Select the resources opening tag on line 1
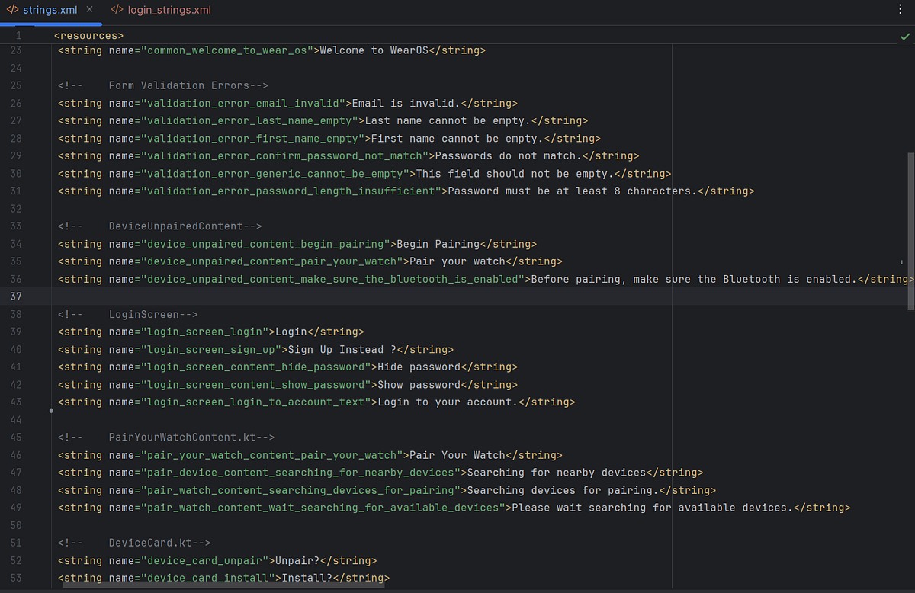 point(88,35)
